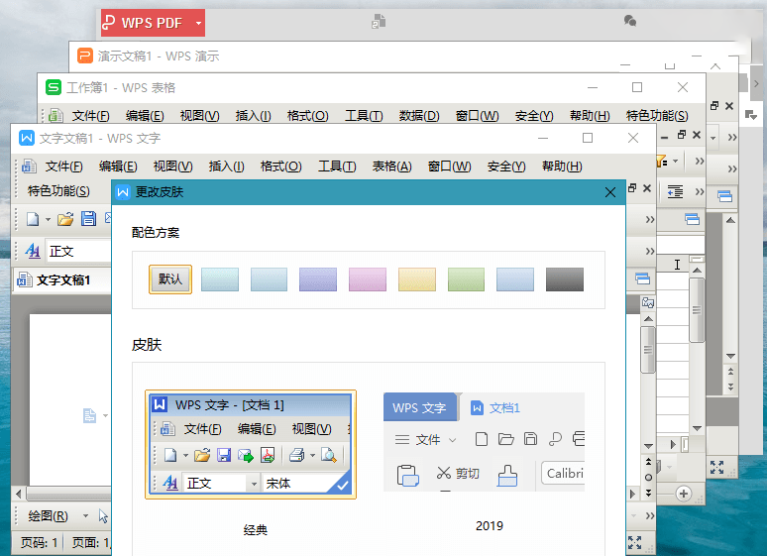Open the 绘图(R) drawing menu
This screenshot has width=767, height=556.
click(49, 516)
